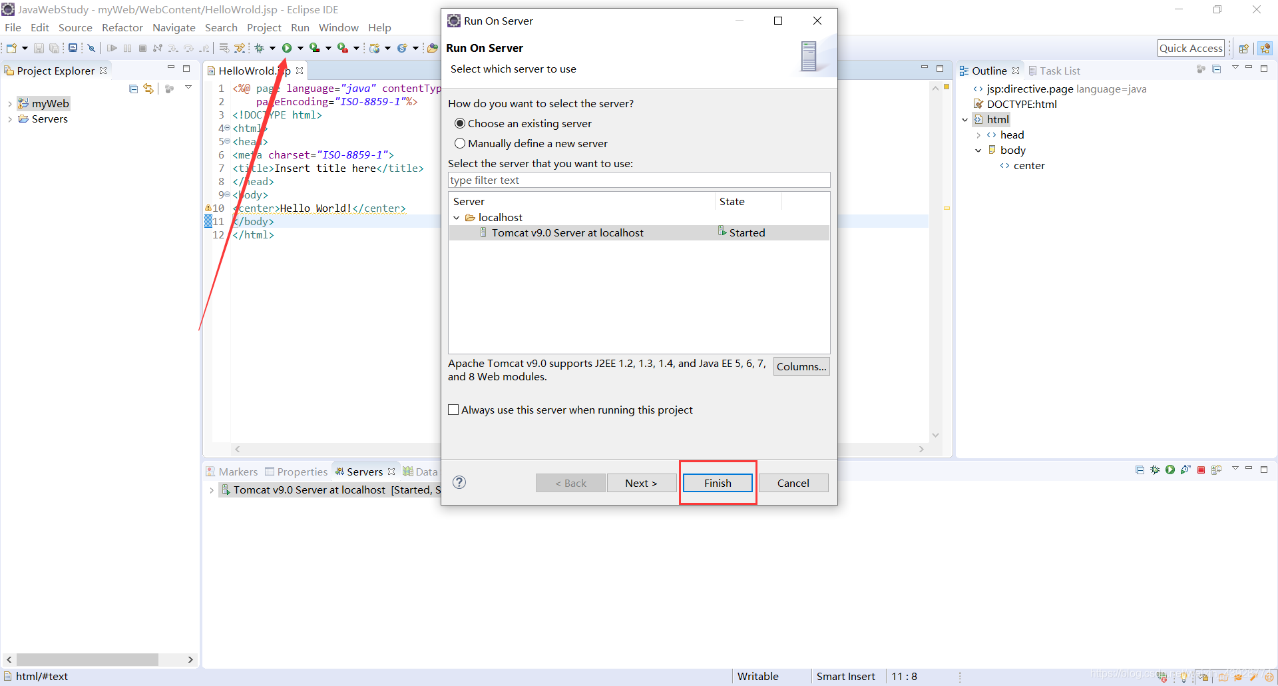Click Collapse All icon in Outline view
Image resolution: width=1278 pixels, height=686 pixels.
[x=1217, y=69]
